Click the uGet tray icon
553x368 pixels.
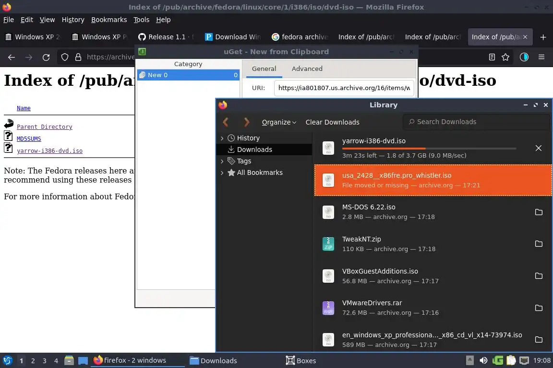click(498, 360)
